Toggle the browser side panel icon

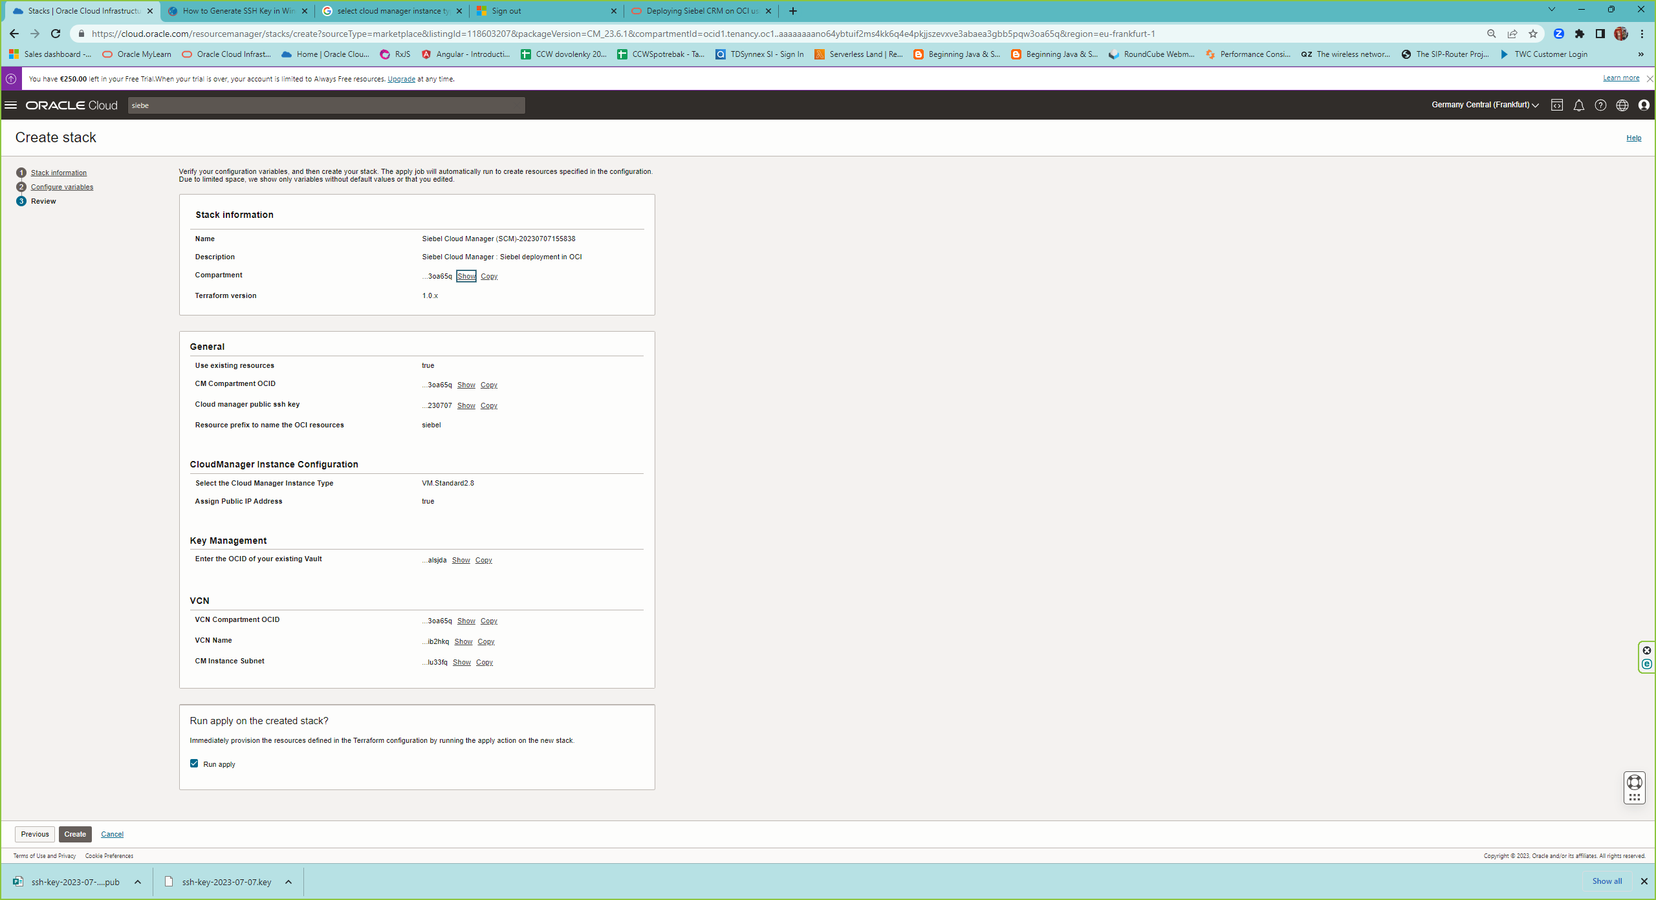(1600, 34)
